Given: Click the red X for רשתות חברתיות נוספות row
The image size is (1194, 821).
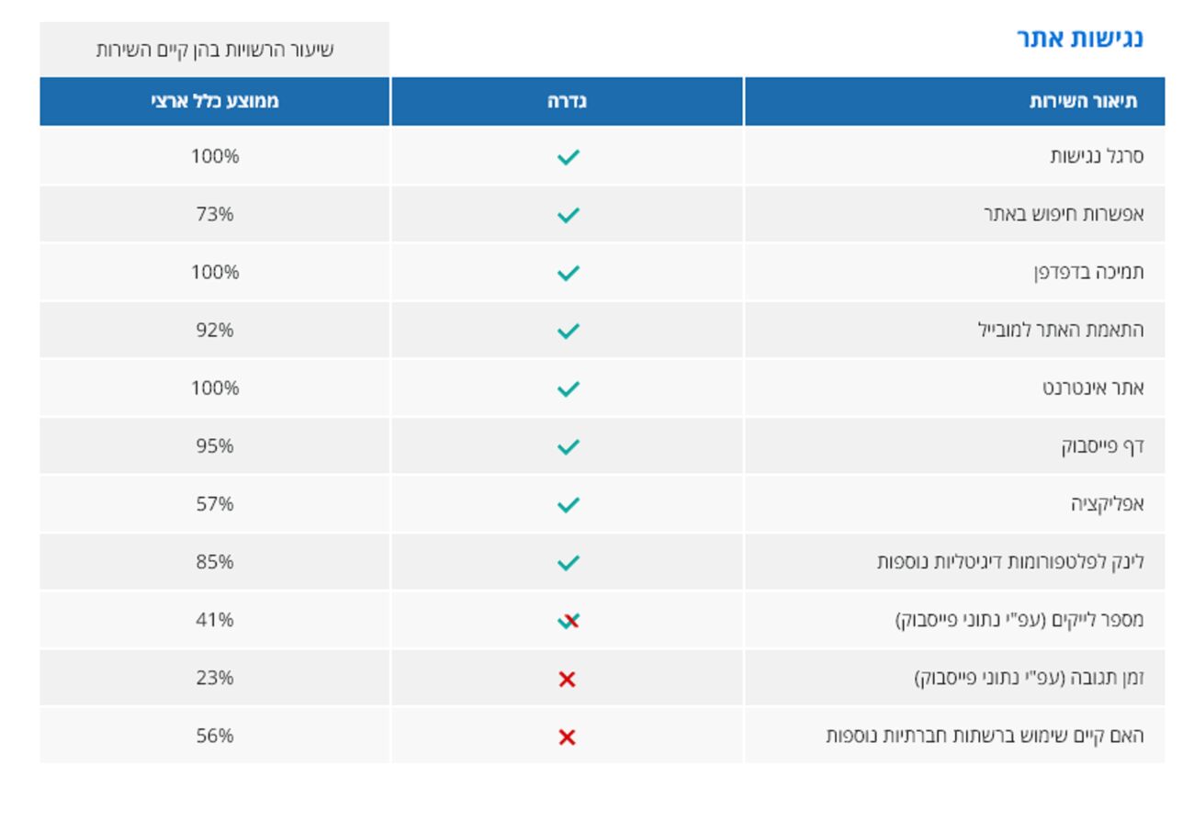Looking at the screenshot, I should (567, 737).
